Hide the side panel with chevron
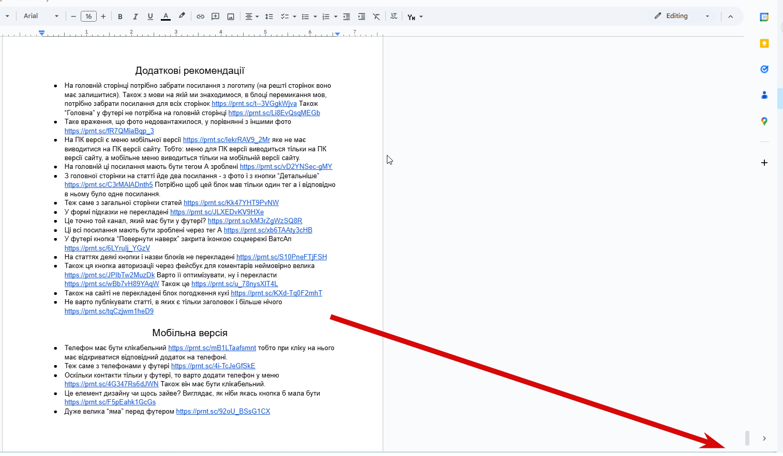Image resolution: width=783 pixels, height=456 pixels. click(x=764, y=438)
